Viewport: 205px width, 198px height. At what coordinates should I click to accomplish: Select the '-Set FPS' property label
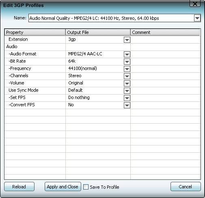coord(17,97)
